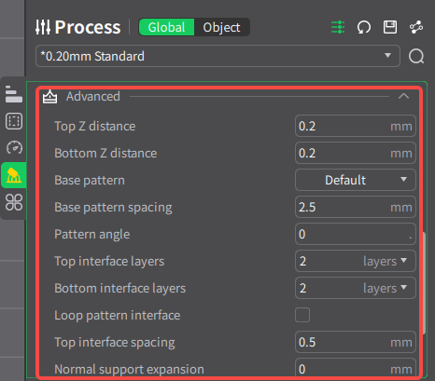Open the Others settings tab icon
Image resolution: width=435 pixels, height=381 pixels.
pos(14,202)
